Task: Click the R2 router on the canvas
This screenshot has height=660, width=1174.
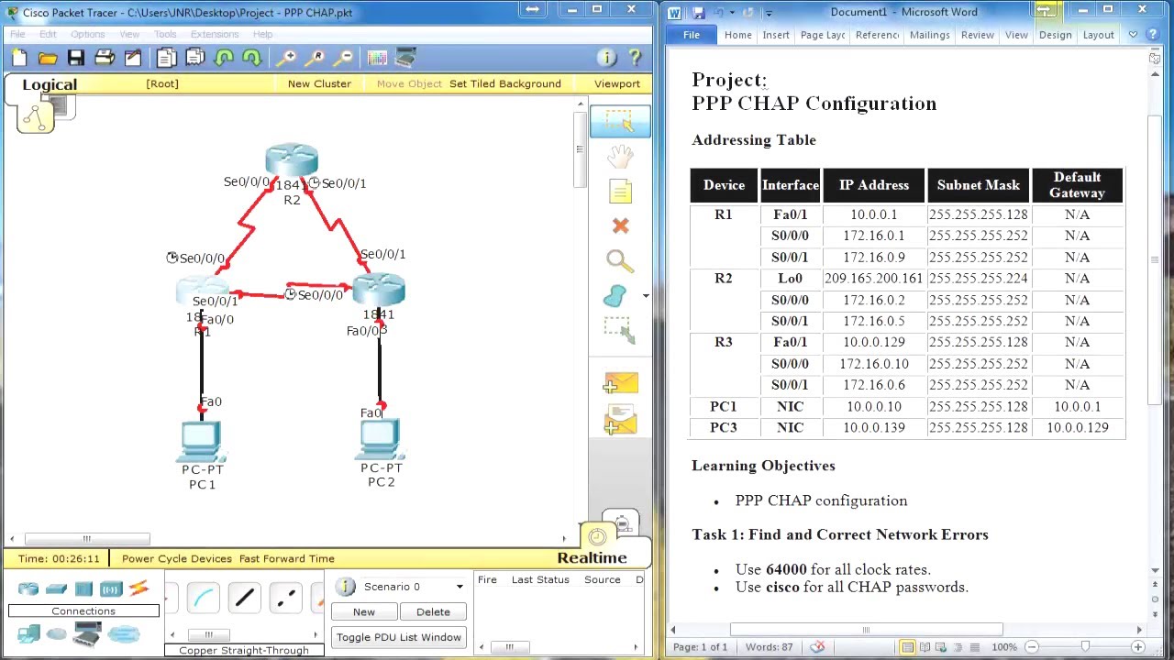Action: click(292, 160)
